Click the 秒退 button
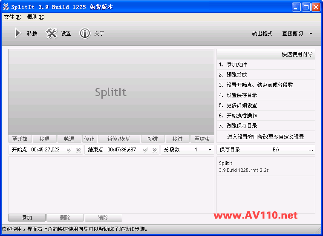Viewport: 323px width, 236px height. [x=44, y=139]
